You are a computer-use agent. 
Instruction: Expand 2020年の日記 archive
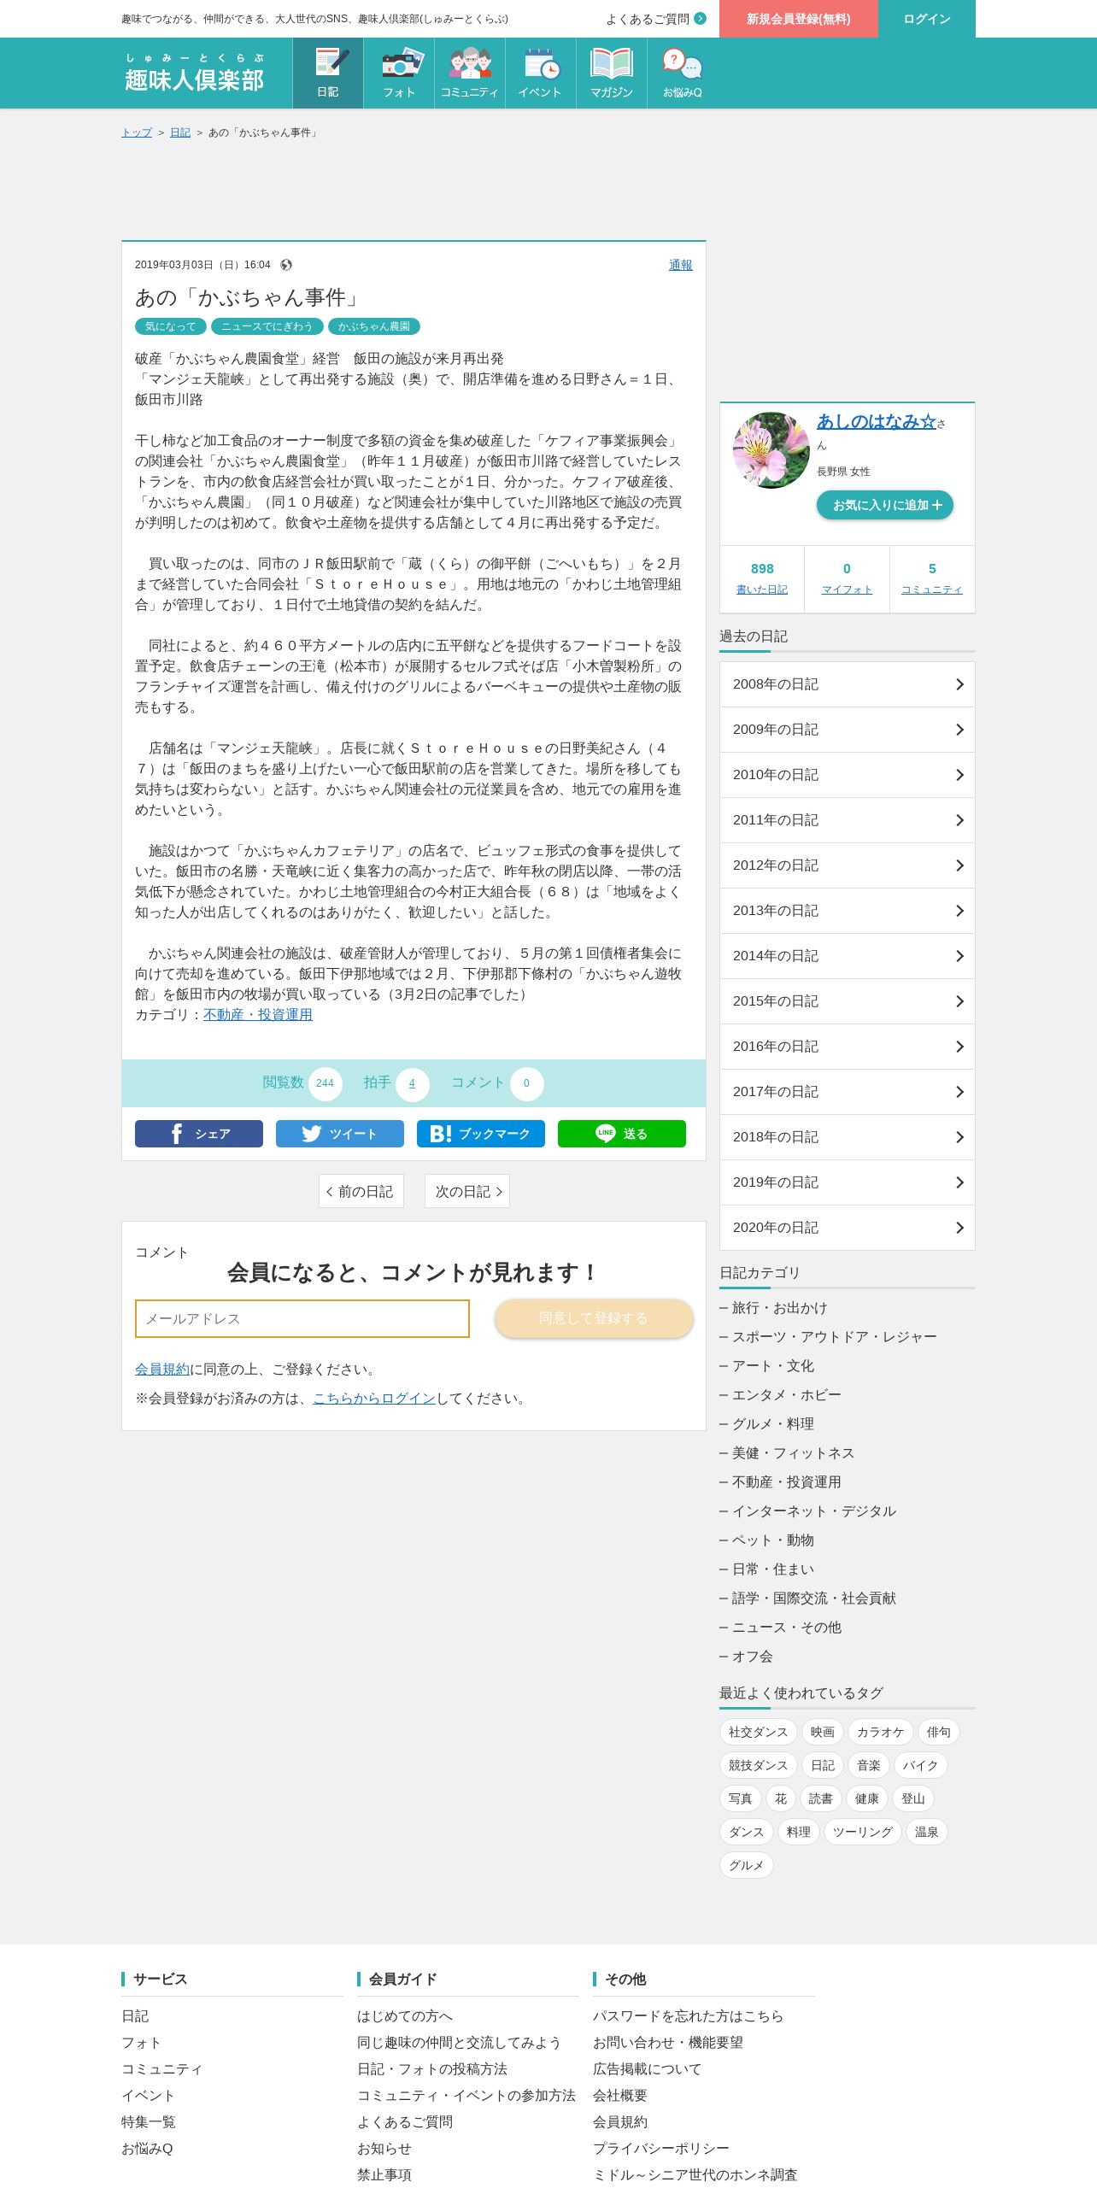tap(848, 1228)
